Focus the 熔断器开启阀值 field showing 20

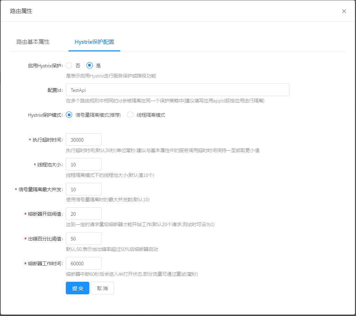coord(84,214)
